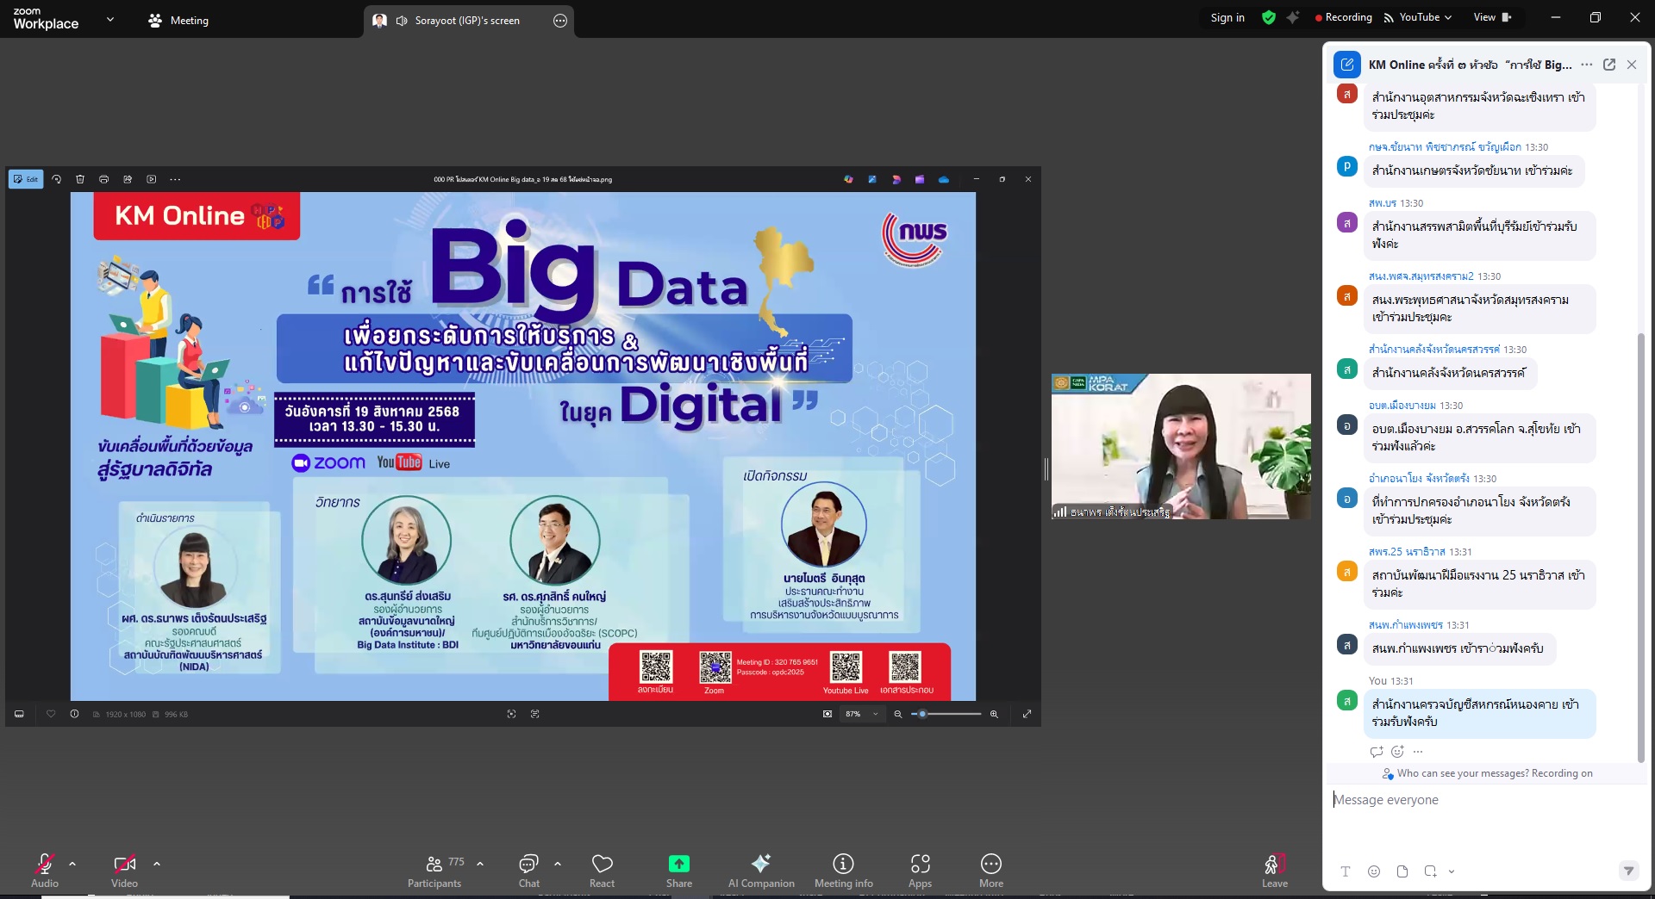Close the chat panel
Image resolution: width=1655 pixels, height=899 pixels.
pyautogui.click(x=1632, y=65)
